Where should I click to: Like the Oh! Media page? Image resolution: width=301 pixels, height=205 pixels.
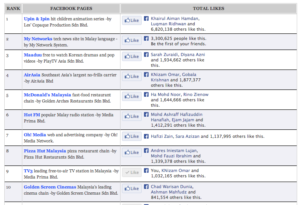click(x=132, y=136)
